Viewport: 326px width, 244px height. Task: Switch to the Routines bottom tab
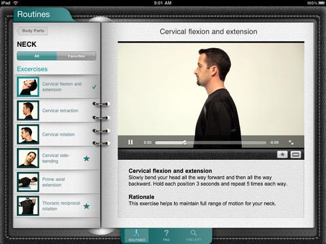pos(137,235)
